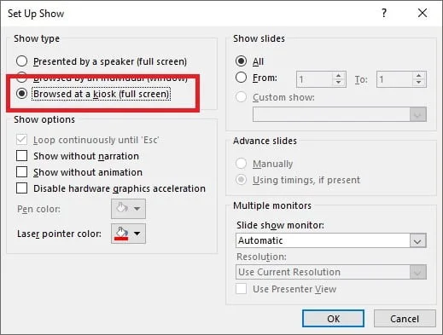Open the help question mark icon
The height and width of the screenshot is (335, 443).
384,13
